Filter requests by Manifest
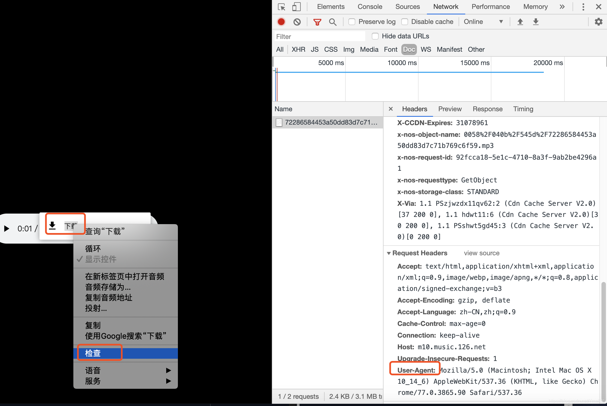Viewport: 607px width, 406px height. tap(449, 49)
